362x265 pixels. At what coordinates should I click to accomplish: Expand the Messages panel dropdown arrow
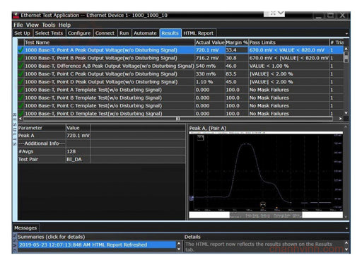click(346, 228)
